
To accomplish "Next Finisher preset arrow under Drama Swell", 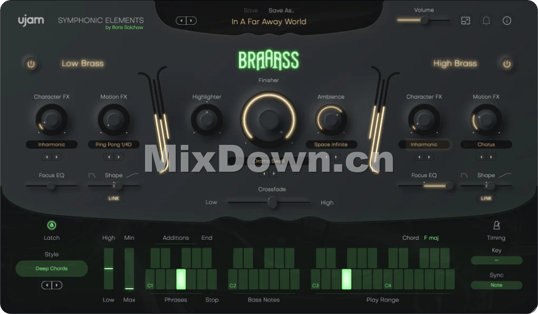I will tap(274, 173).
